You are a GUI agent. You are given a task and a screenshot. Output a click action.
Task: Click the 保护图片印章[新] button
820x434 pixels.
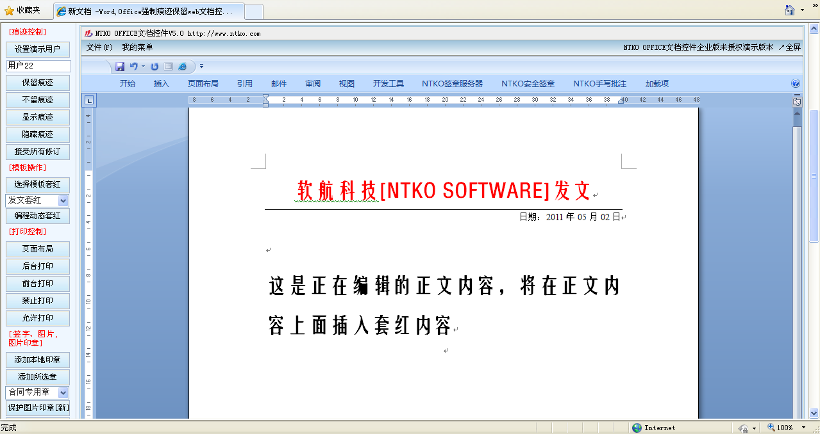coord(38,408)
